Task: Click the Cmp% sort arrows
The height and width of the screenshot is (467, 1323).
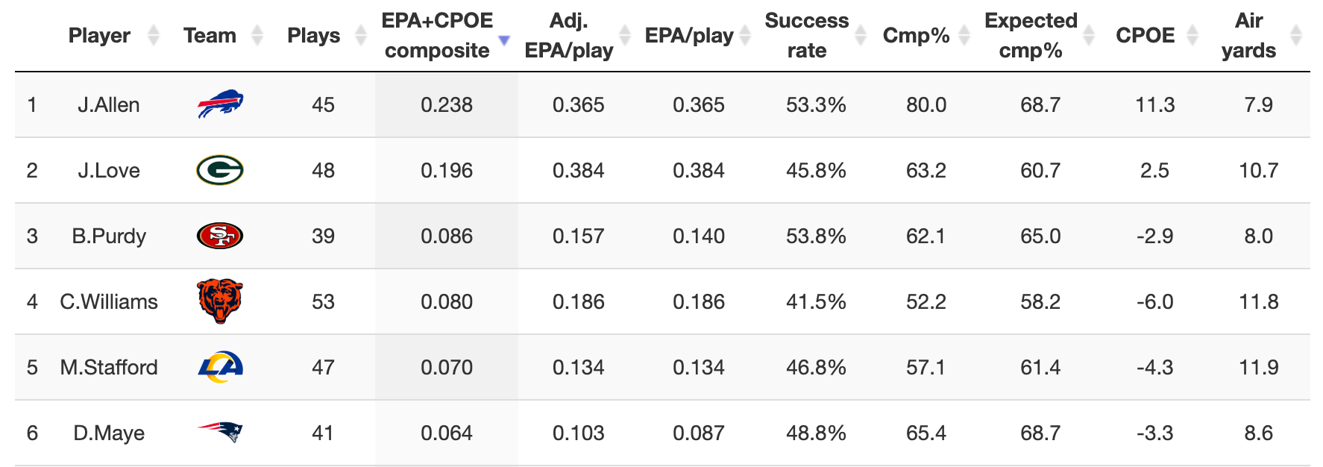Action: tap(964, 35)
